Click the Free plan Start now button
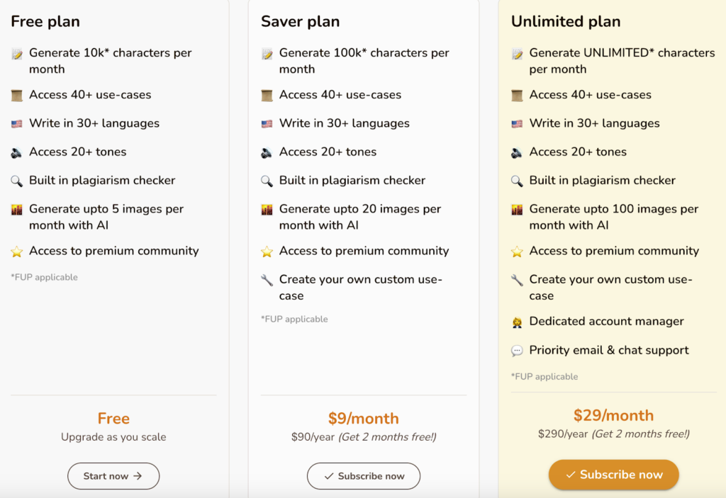 coord(113,476)
